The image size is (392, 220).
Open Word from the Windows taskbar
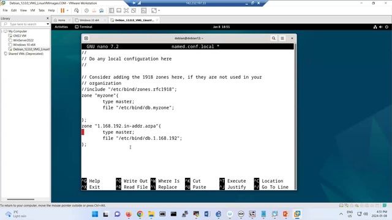pos(207,214)
